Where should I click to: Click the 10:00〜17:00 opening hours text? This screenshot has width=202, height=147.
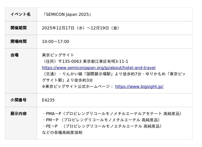click(x=55, y=41)
